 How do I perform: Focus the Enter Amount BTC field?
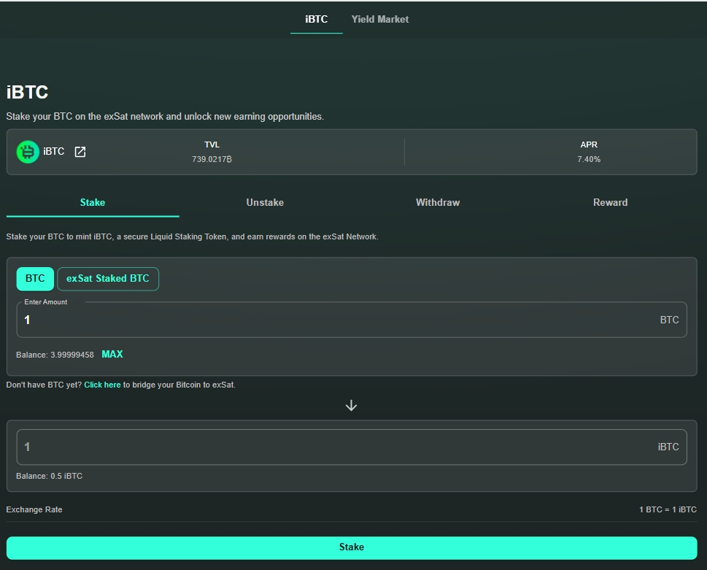(336, 320)
